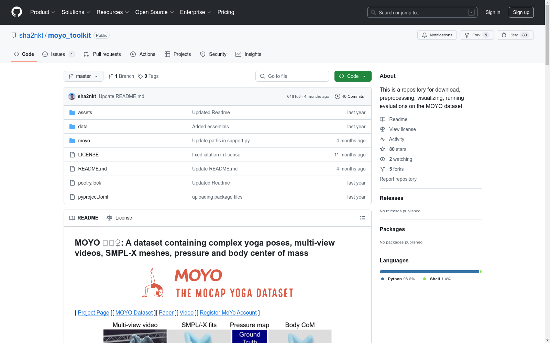Viewport: 550px width, 343px height.
Task: Expand the Product menu
Action: point(43,12)
